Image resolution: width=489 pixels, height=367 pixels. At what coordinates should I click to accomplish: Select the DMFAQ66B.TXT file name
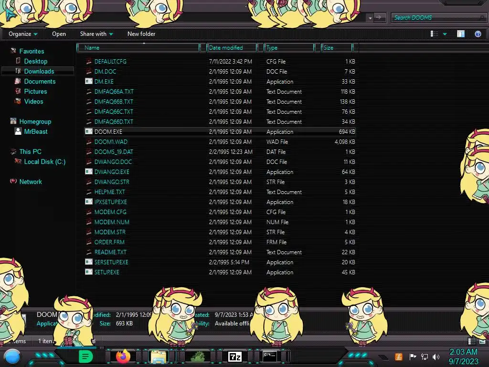(x=114, y=101)
